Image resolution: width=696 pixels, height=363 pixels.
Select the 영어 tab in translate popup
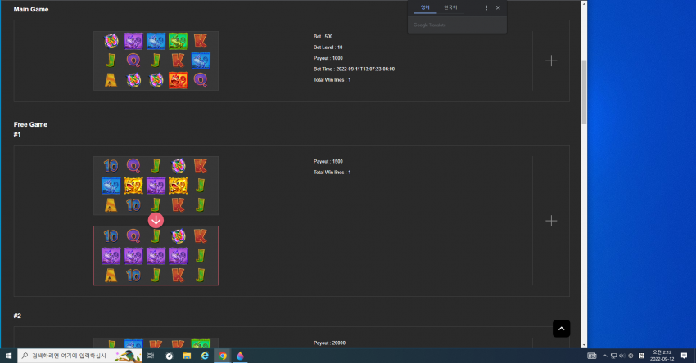coord(425,7)
